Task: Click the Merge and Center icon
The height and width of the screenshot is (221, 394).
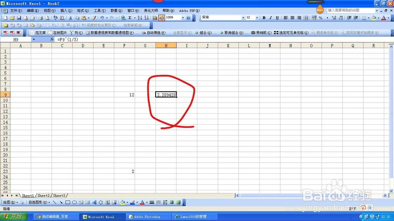Action: (x=306, y=18)
